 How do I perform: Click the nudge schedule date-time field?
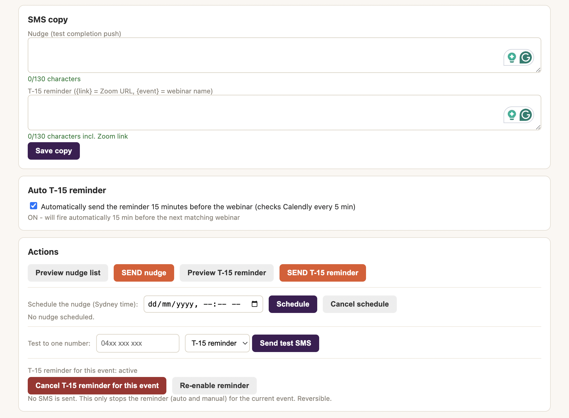(203, 304)
